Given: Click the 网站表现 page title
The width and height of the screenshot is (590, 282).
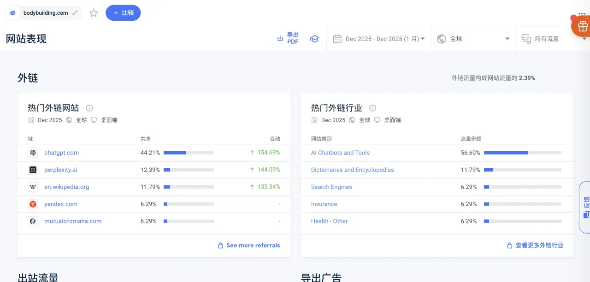Looking at the screenshot, I should 26,39.
